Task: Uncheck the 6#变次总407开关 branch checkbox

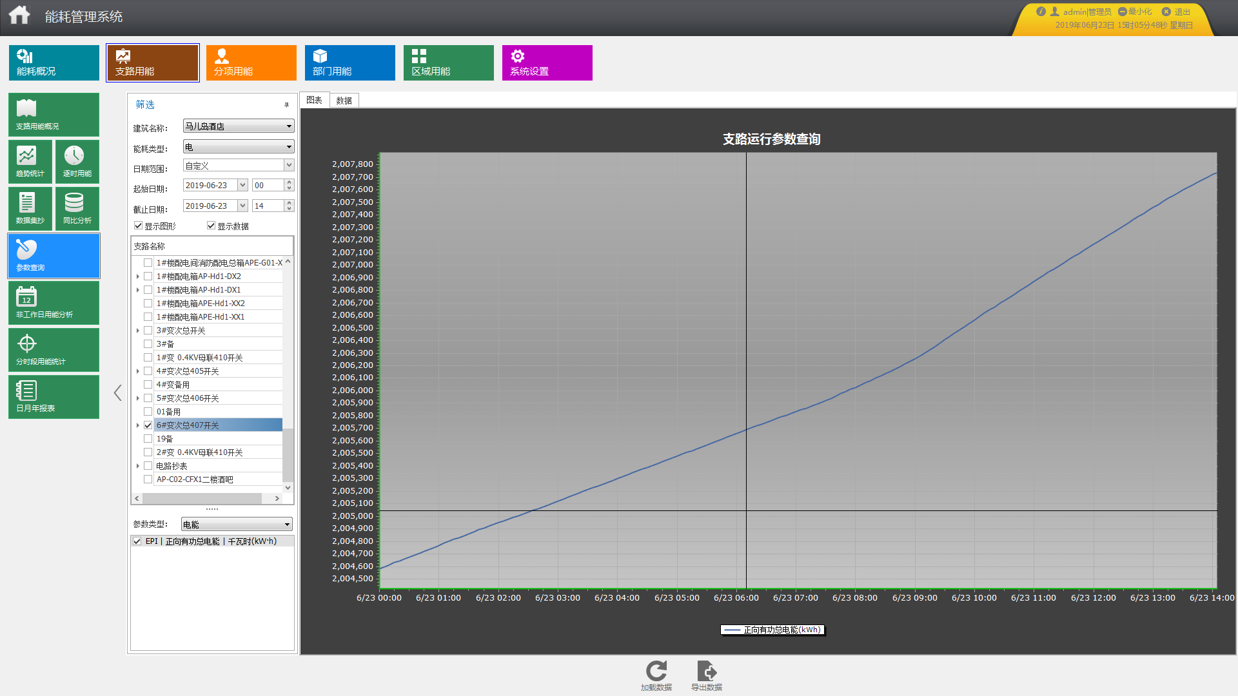Action: (148, 425)
